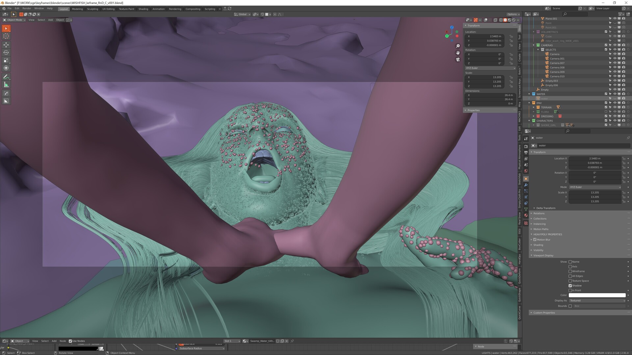The height and width of the screenshot is (355, 632).
Task: Select Camera.009 in the Outliner
Action: point(557,72)
